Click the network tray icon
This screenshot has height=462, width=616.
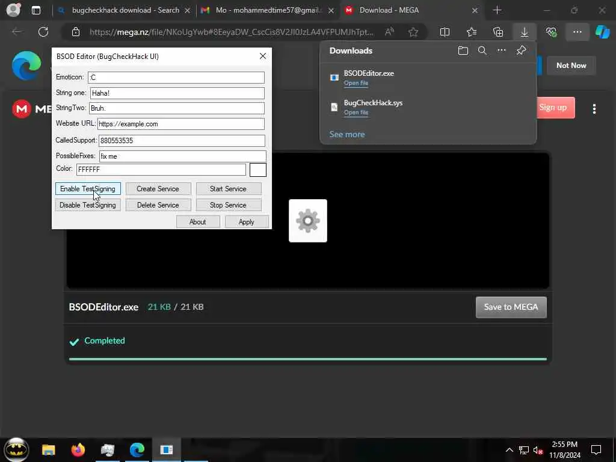[x=524, y=450]
